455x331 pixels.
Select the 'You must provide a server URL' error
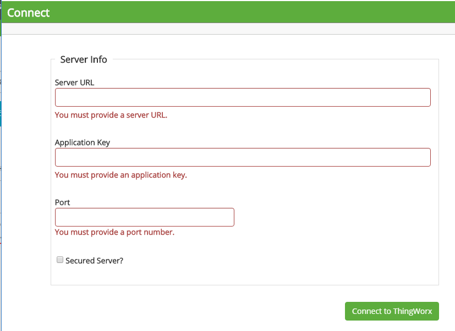coord(111,115)
